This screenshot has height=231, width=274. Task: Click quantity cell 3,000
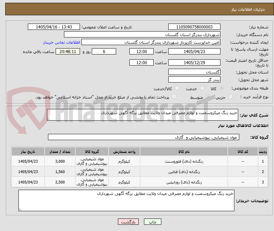[60, 161]
